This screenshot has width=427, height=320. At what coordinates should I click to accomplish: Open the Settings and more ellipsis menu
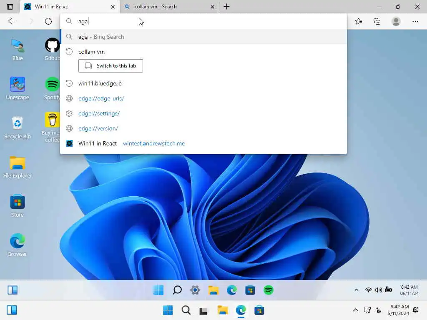[x=415, y=21]
